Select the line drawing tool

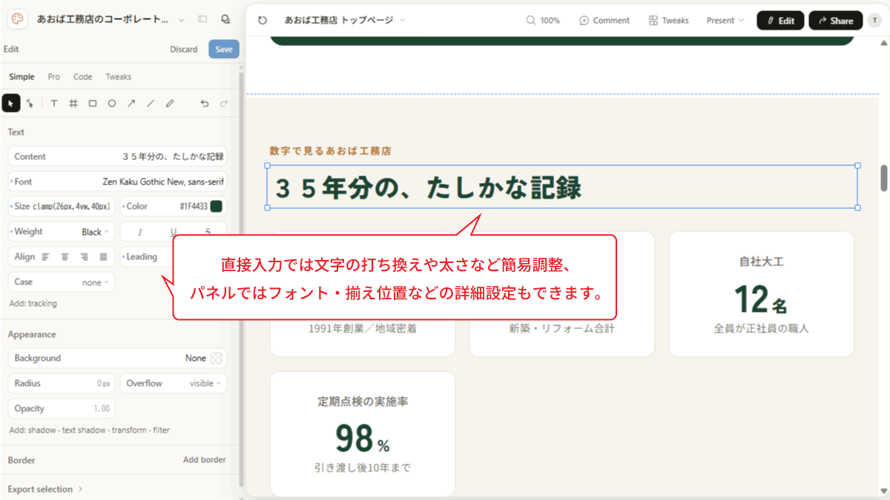coord(151,104)
